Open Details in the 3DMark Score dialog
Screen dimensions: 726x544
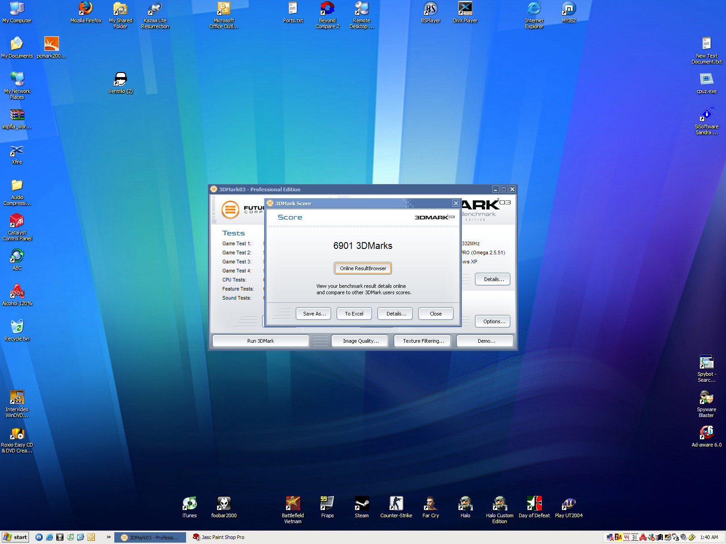point(396,314)
